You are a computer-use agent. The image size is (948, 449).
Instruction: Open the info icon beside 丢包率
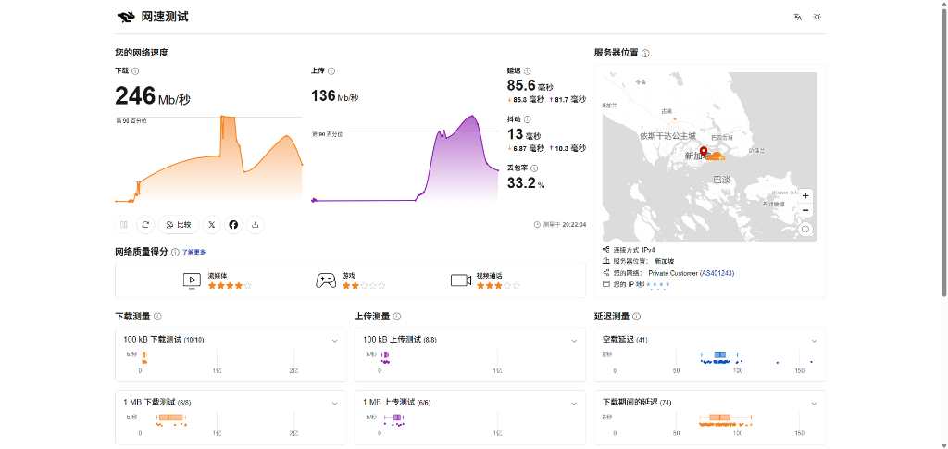pyautogui.click(x=534, y=168)
